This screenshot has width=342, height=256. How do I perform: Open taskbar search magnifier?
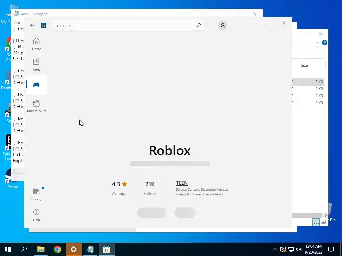(24, 249)
